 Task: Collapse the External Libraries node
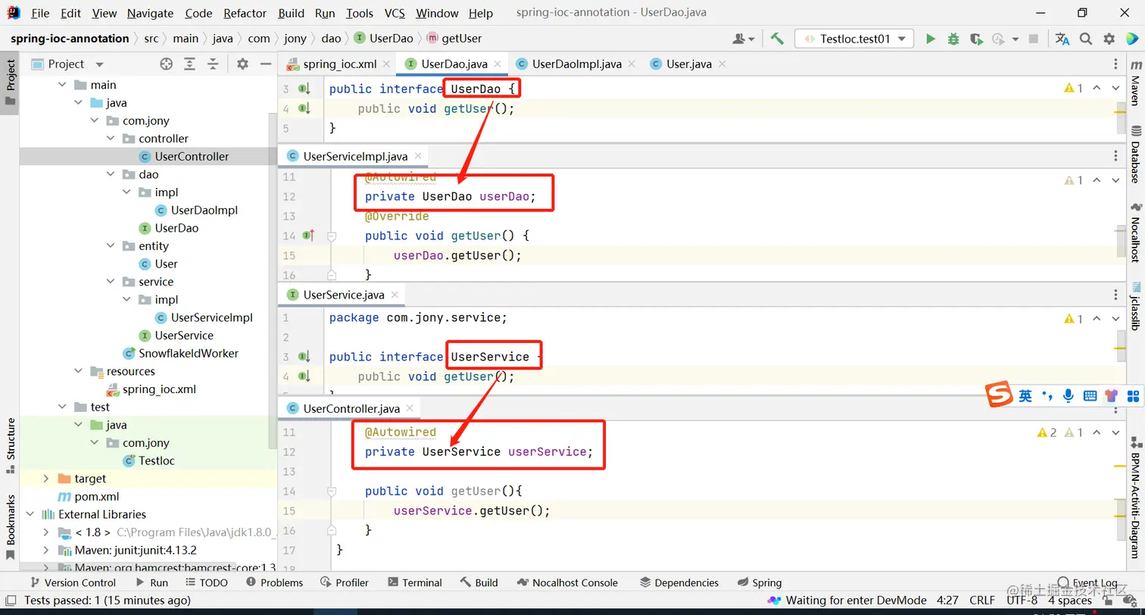pos(30,514)
